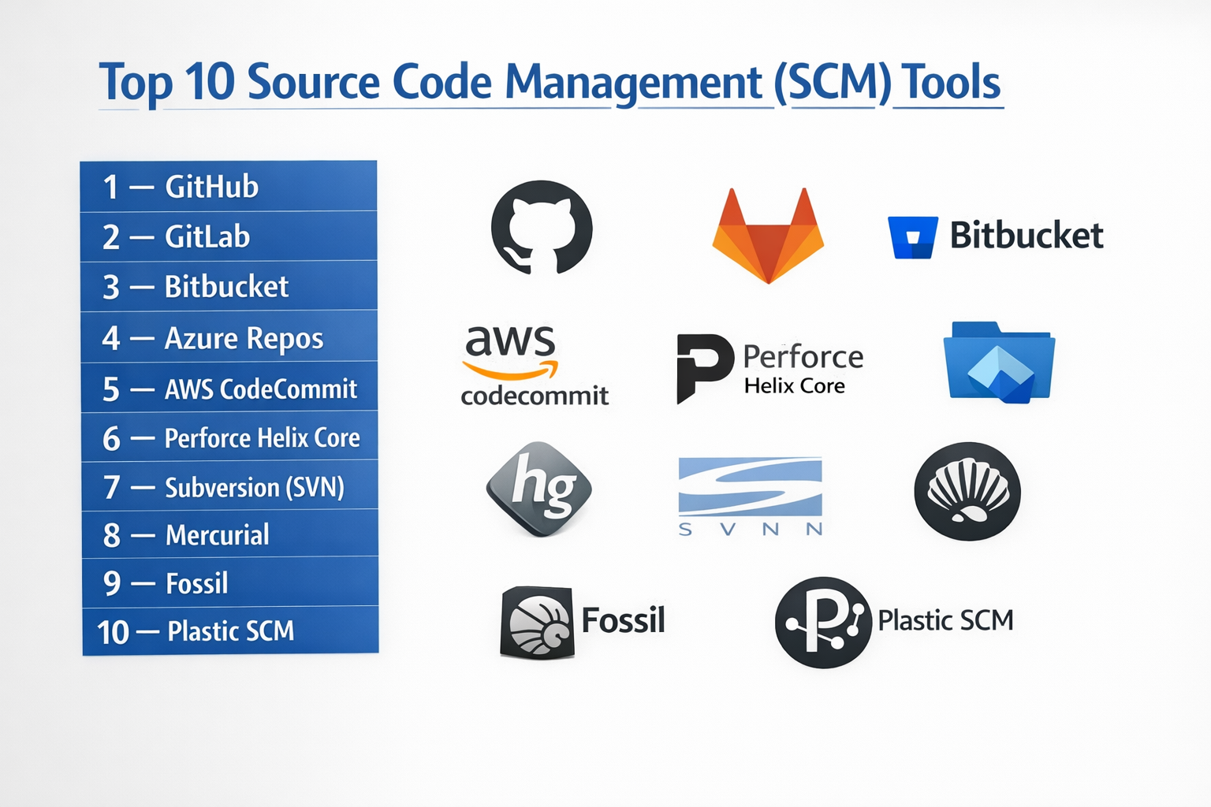Screen dimensions: 1211x807
Task: Select the Plastic SCM circular logo
Action: pyautogui.click(x=823, y=623)
